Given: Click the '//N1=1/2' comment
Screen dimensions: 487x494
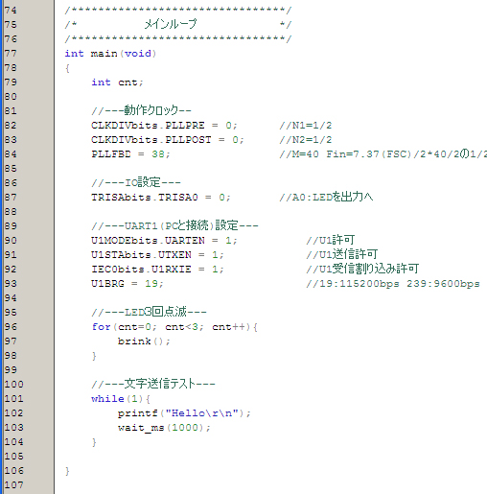Looking at the screenshot, I should pyautogui.click(x=306, y=126).
